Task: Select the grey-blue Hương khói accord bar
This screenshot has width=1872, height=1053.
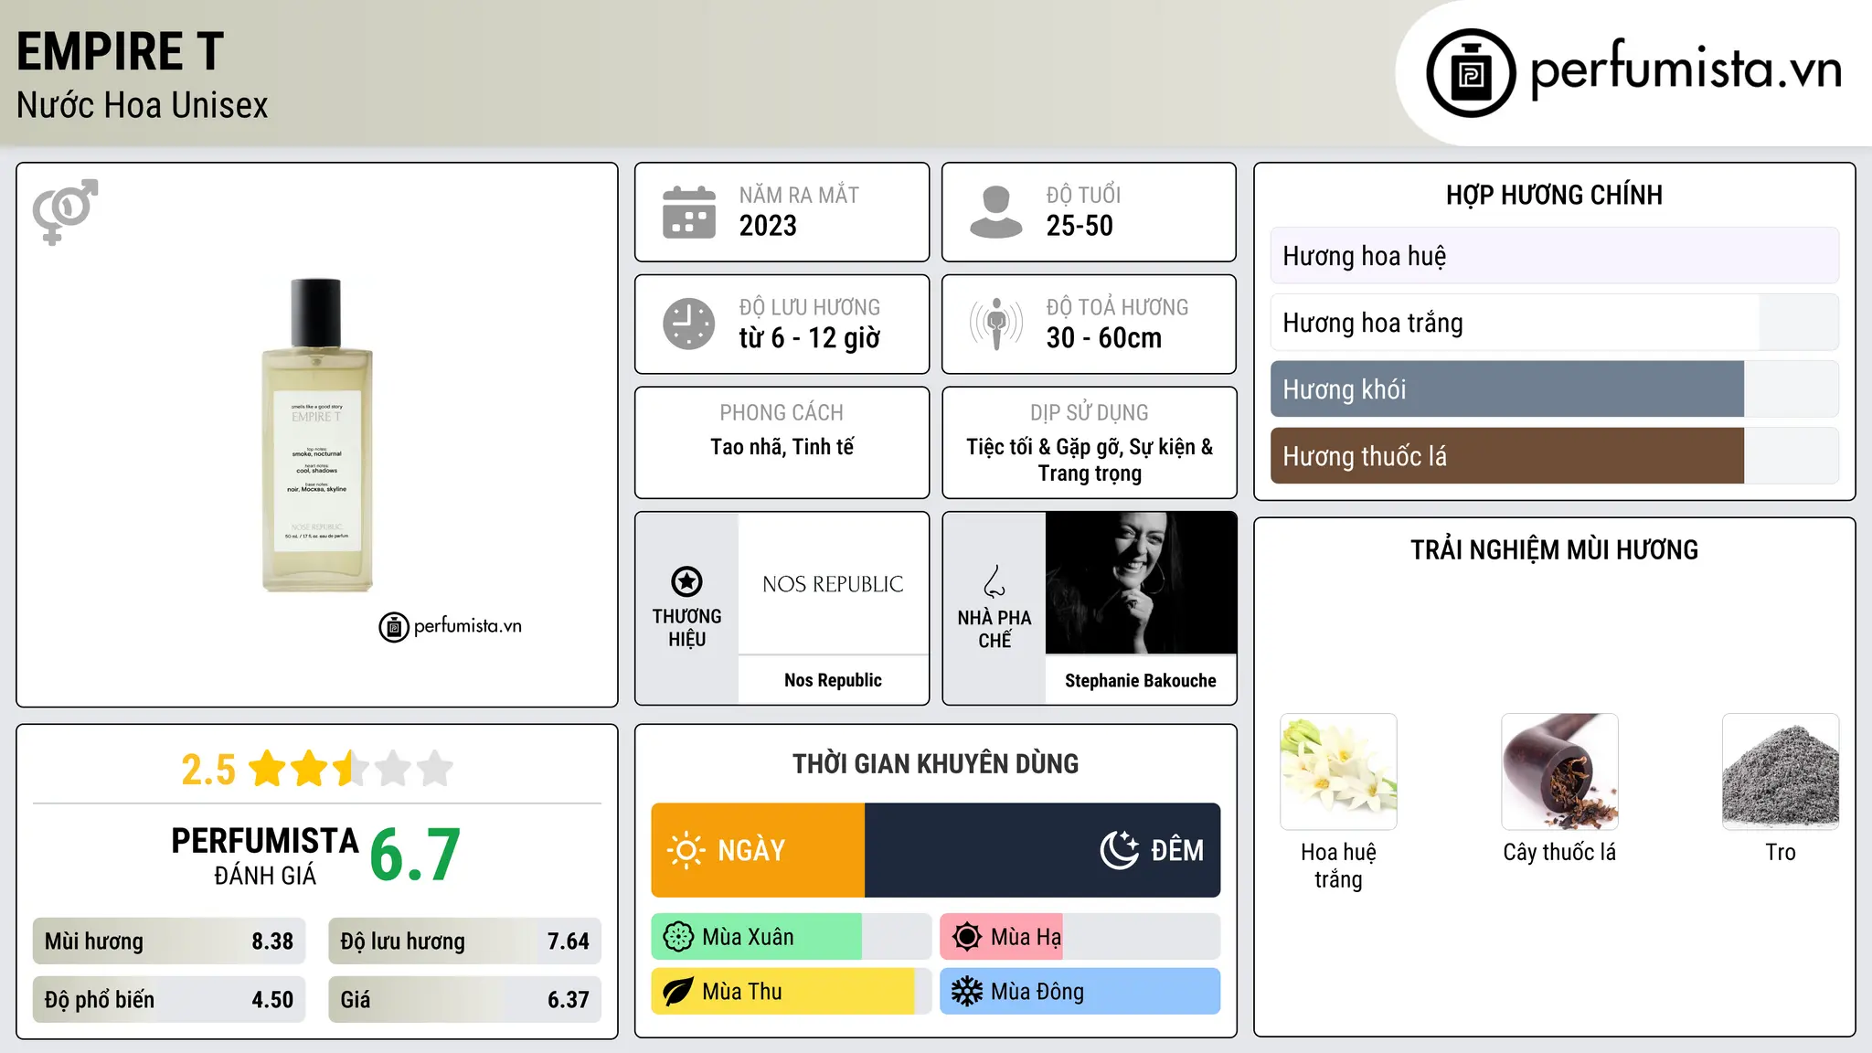Action: pos(1554,389)
